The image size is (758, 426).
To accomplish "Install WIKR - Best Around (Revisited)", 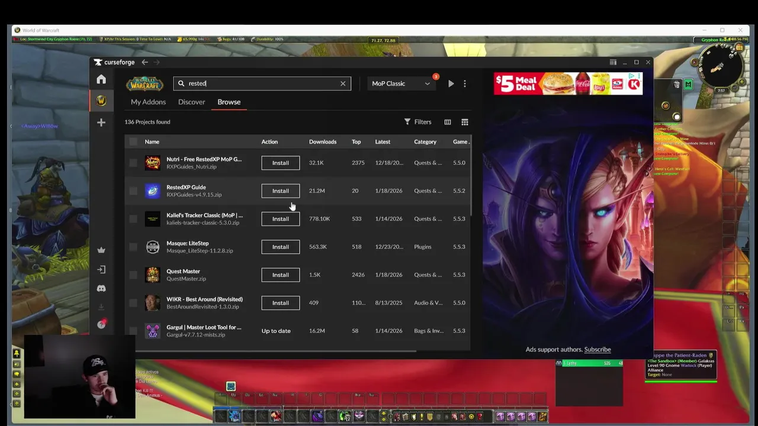I will (x=281, y=303).
